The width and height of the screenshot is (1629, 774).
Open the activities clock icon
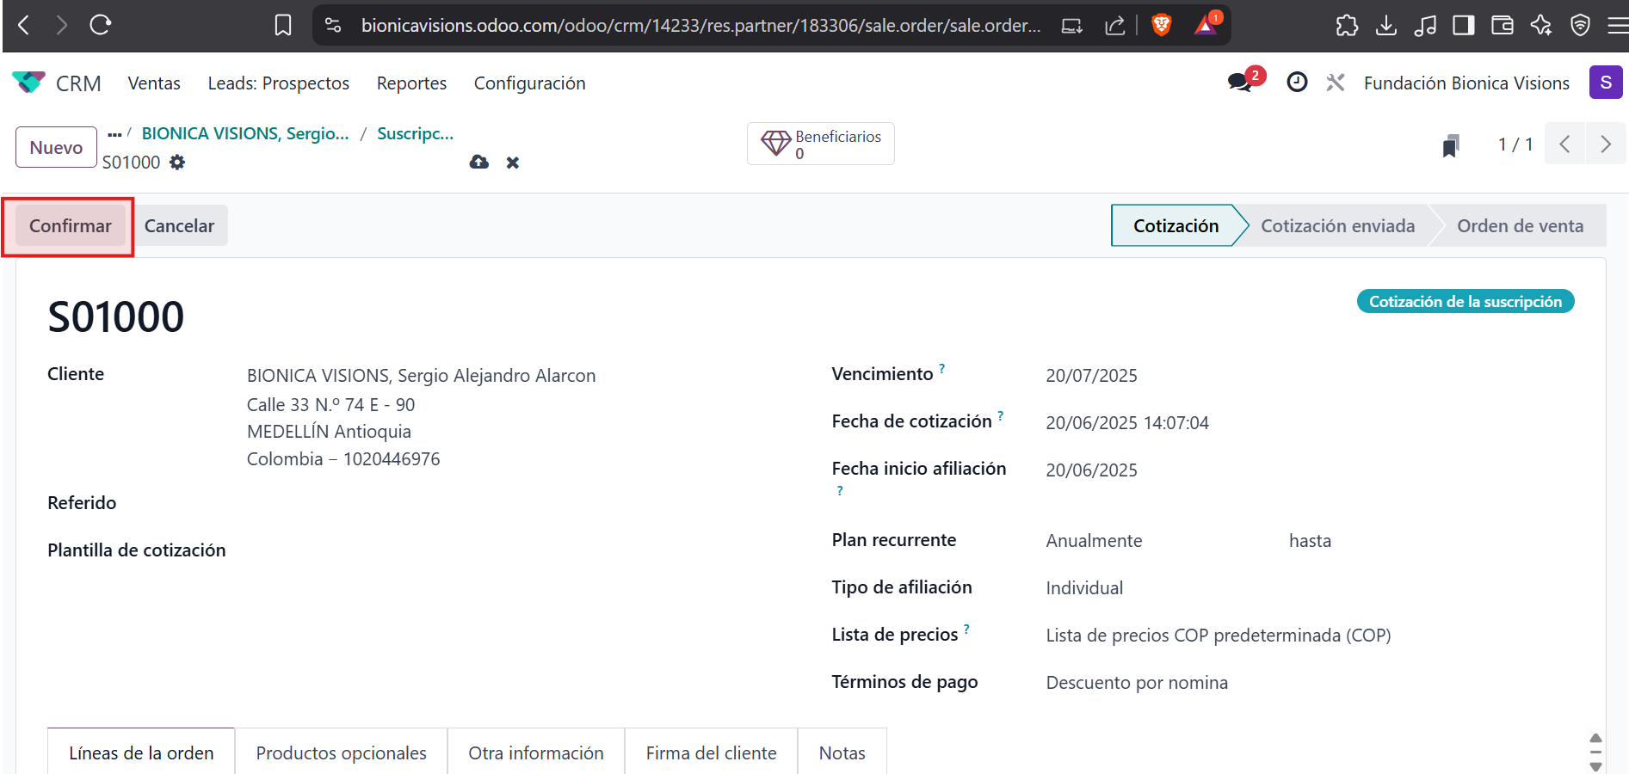(1297, 83)
